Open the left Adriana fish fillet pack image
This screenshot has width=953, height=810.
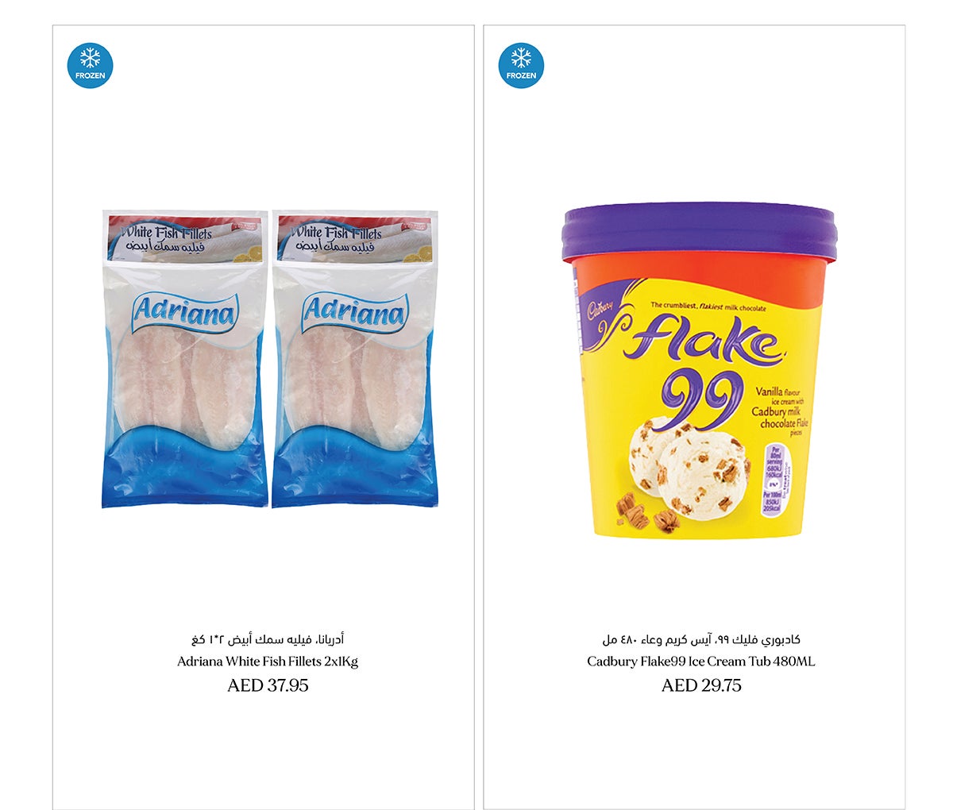[184, 359]
